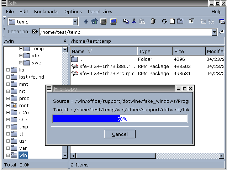227x170 pixels.
Task: Click the scissors cut icon
Action: coord(134,21)
